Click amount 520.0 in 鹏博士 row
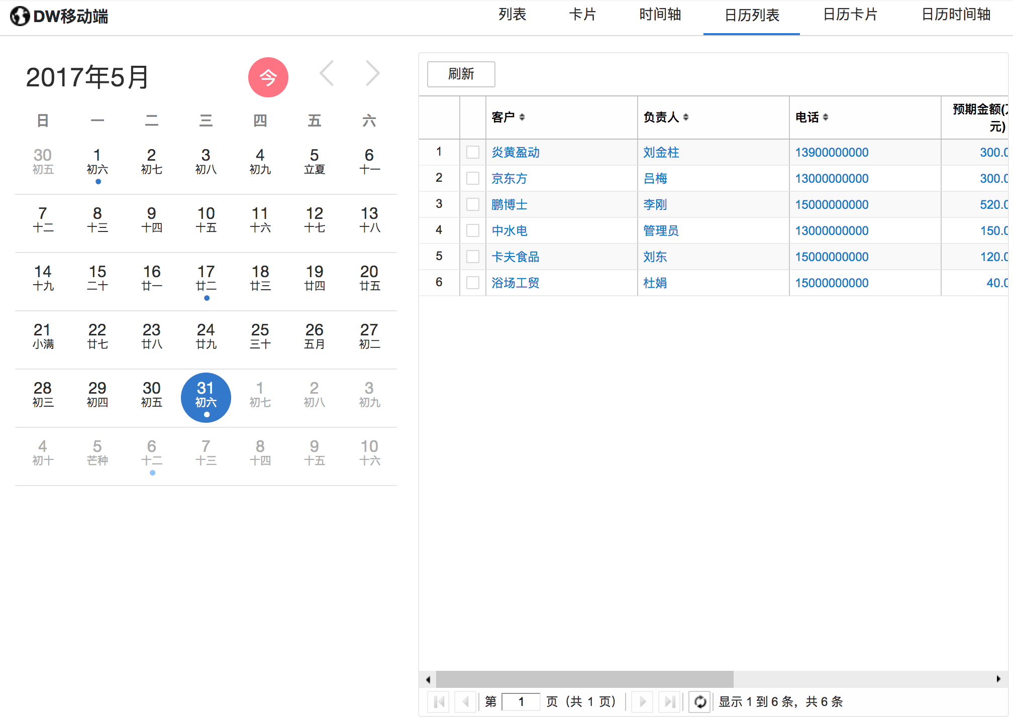Image resolution: width=1013 pixels, height=717 pixels. (994, 204)
